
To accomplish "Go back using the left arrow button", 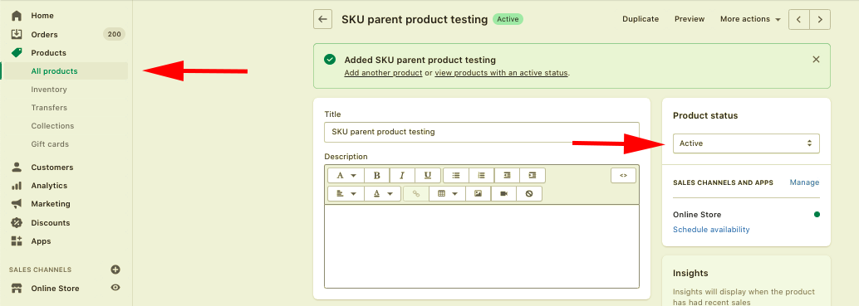I will click(x=322, y=19).
